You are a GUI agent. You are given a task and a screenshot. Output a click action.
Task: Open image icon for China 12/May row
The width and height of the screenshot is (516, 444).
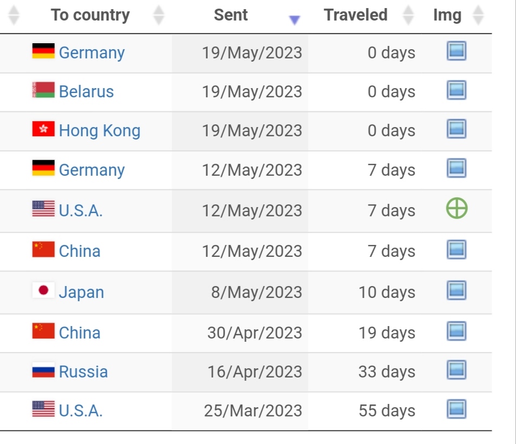pos(457,249)
